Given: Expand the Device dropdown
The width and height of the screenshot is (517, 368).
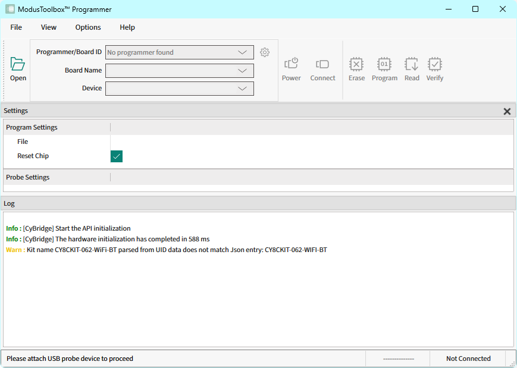Looking at the screenshot, I should (x=242, y=88).
